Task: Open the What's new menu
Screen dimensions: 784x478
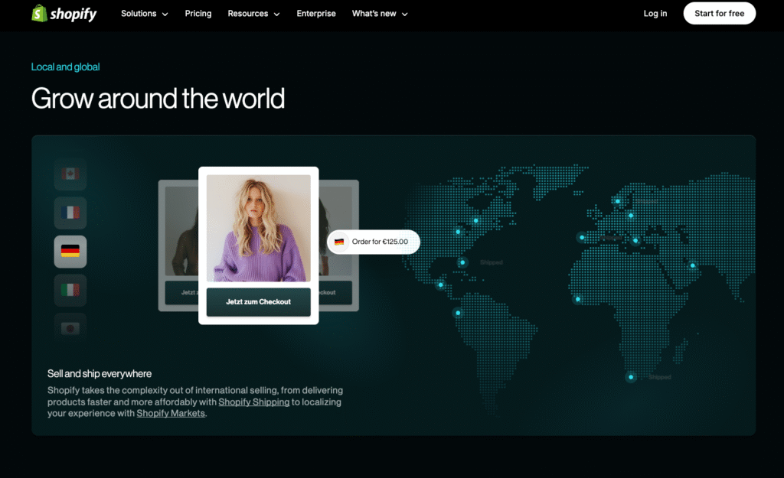Action: coord(380,14)
